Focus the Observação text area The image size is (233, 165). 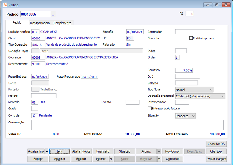[x=127, y=125]
